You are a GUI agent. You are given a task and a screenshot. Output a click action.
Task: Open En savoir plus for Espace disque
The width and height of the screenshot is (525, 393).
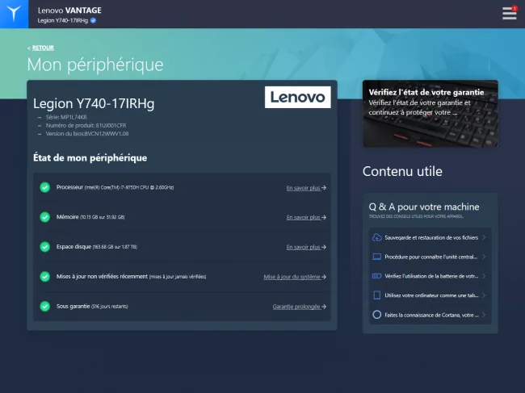click(306, 247)
